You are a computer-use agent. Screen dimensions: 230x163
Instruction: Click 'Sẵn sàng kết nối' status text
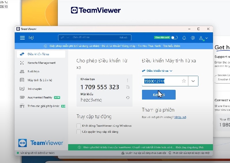tap(37, 153)
